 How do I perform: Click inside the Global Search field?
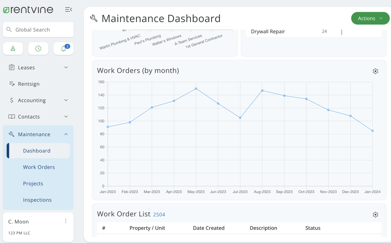click(x=38, y=29)
